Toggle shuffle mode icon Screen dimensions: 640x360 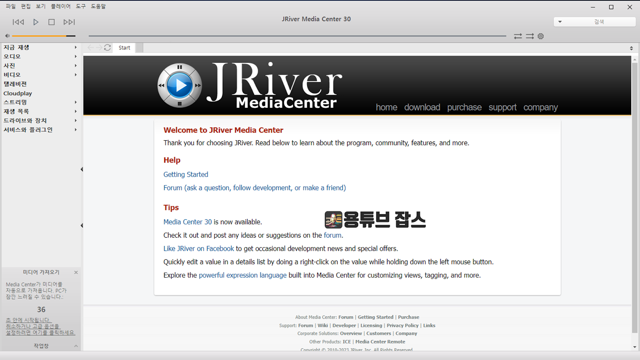point(530,36)
